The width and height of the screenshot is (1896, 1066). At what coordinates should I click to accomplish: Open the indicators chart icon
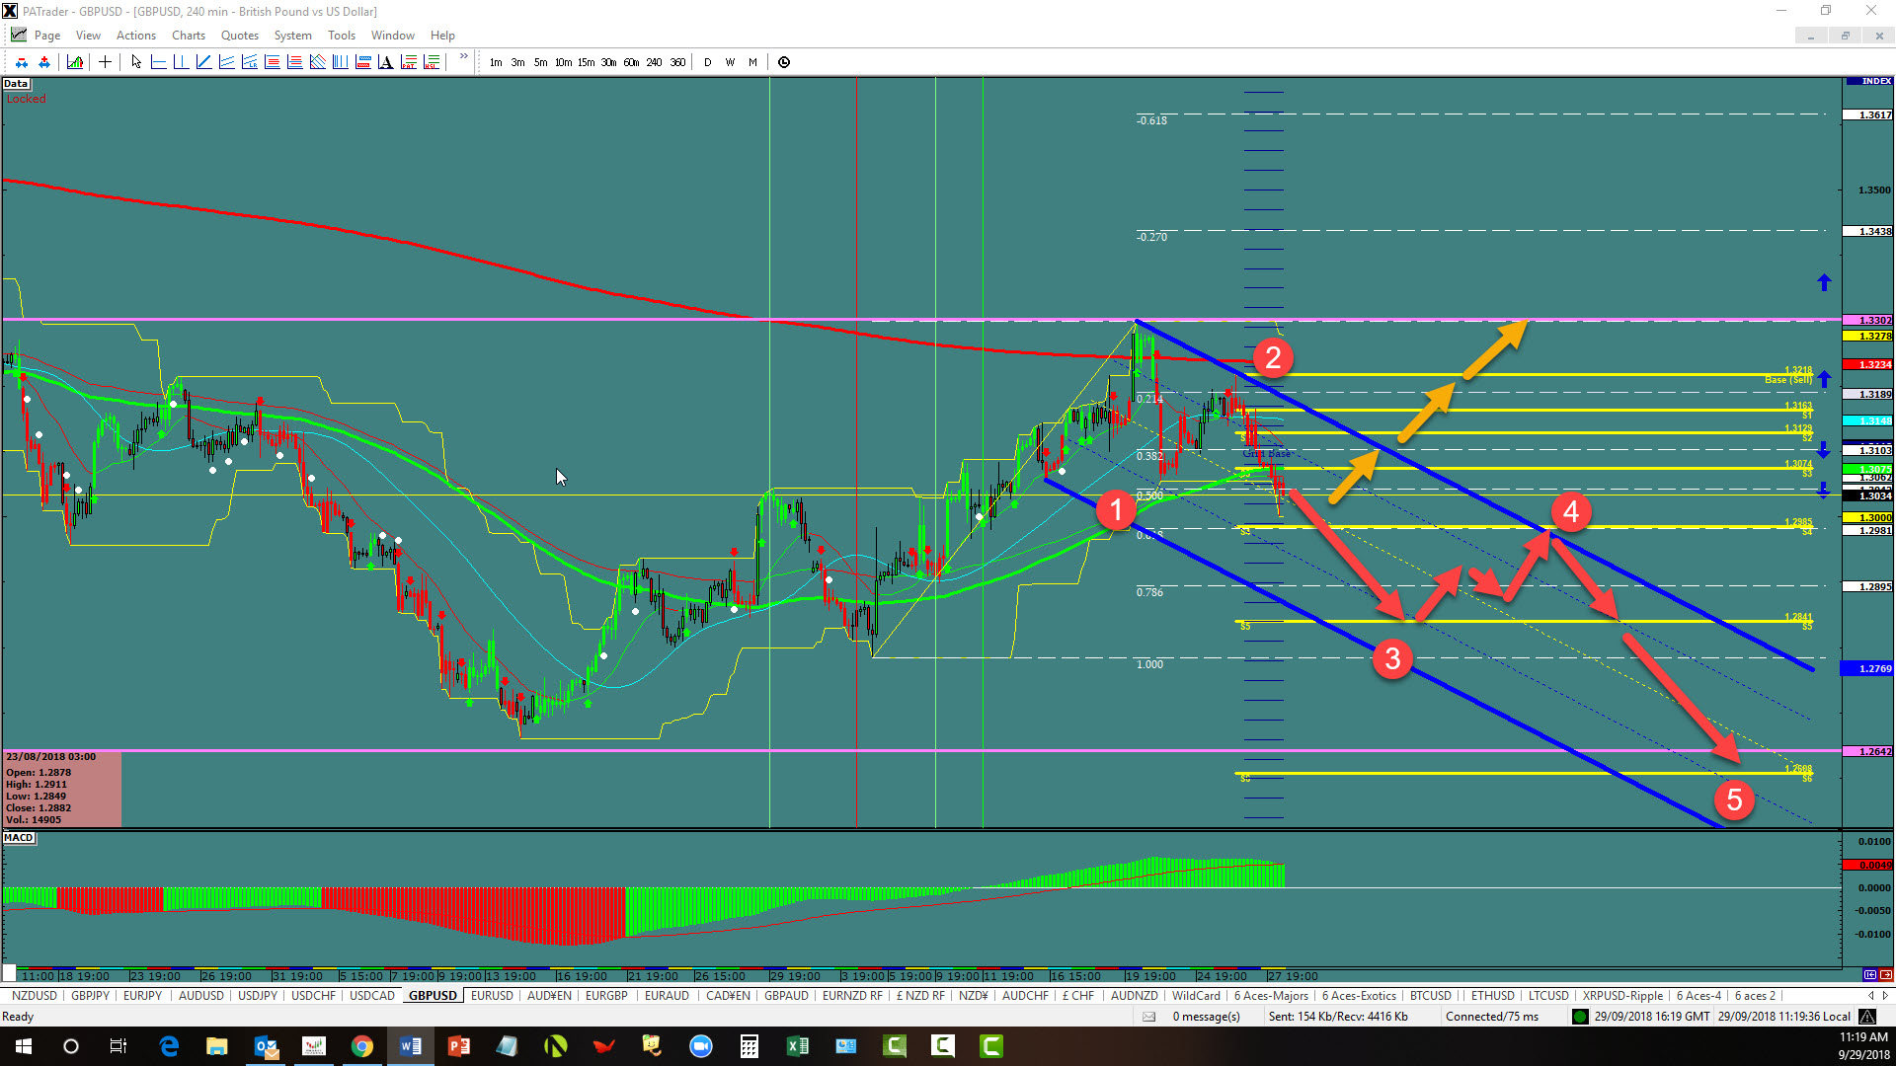(x=75, y=62)
